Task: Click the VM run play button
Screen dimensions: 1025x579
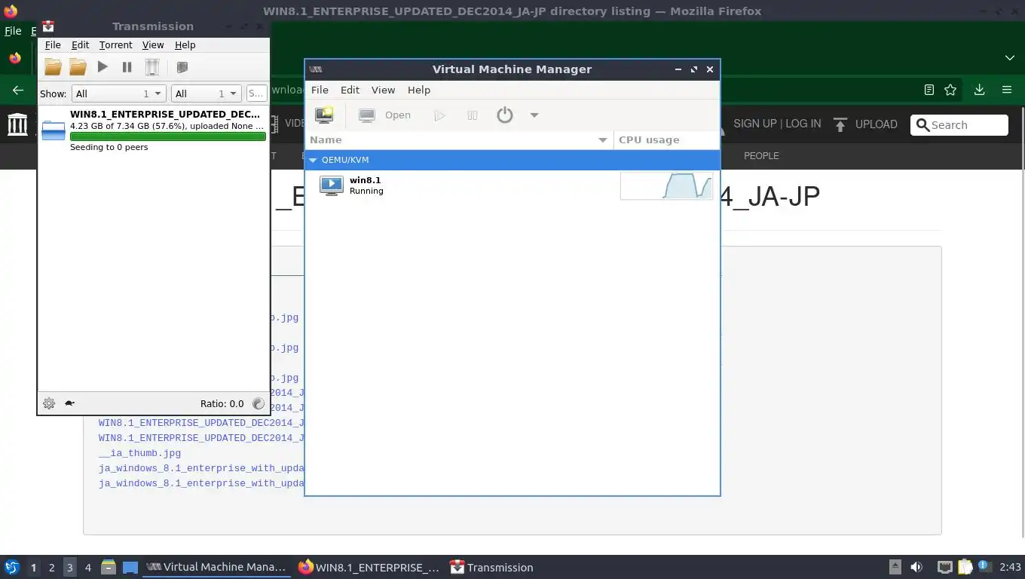Action: (439, 115)
